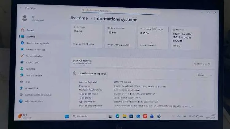The image size is (230, 129).
Task: Click the Comptes person icon in sidebar
Action: pos(22,68)
